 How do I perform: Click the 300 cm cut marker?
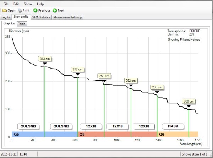click(189, 101)
